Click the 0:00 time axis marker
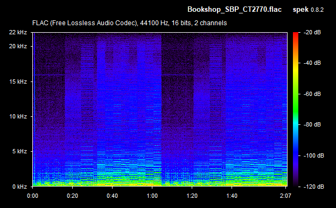Screen dimensions: 336x208 32,196
